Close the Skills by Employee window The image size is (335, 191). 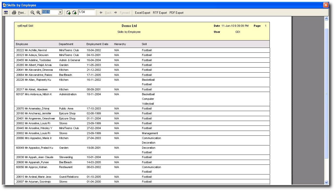(x=326, y=5)
